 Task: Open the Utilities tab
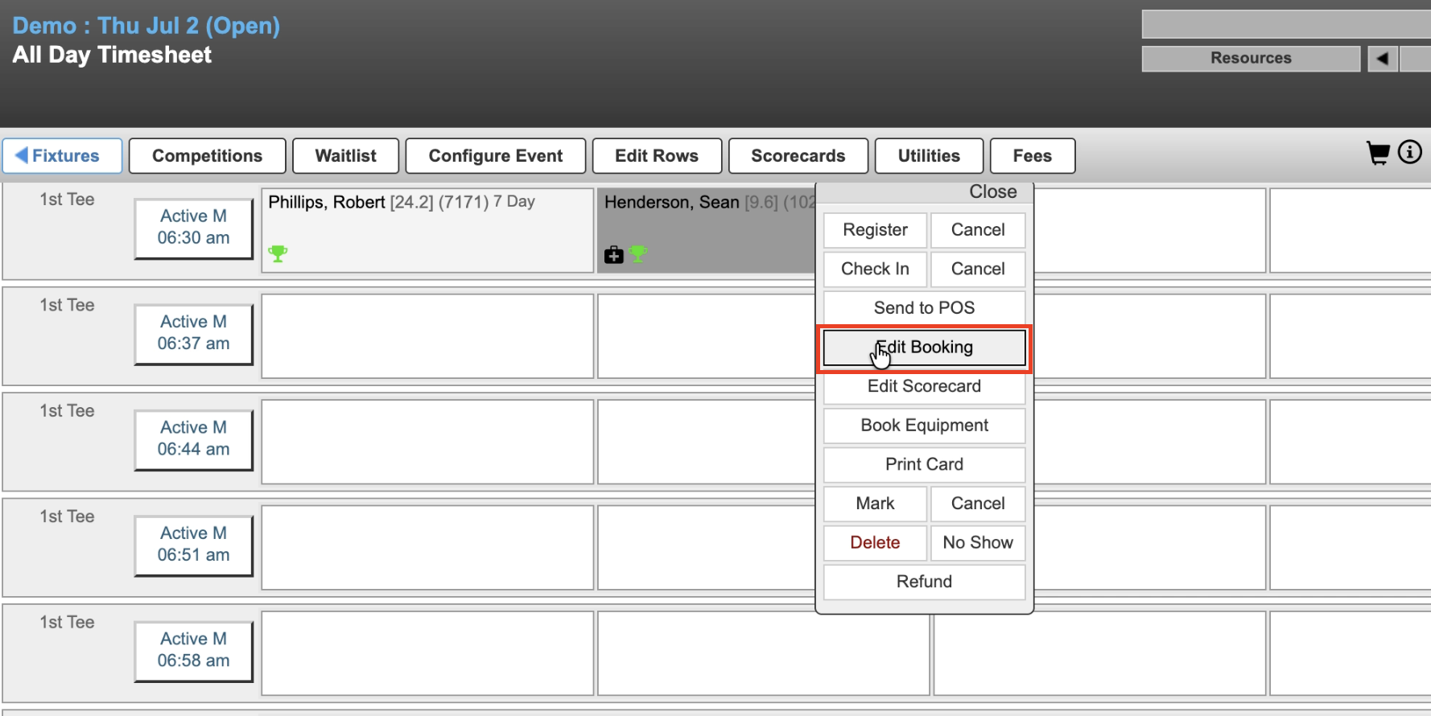tap(929, 156)
